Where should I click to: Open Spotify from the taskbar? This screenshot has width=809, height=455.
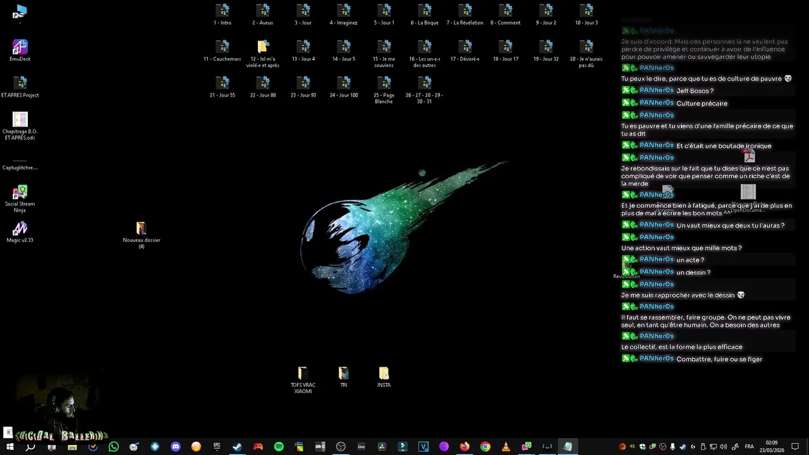279,447
